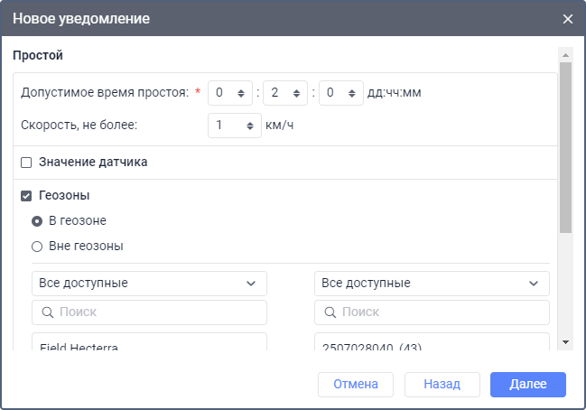Select the Field Hecterra list item
Image resolution: width=586 pixels, height=410 pixels.
tap(149, 347)
